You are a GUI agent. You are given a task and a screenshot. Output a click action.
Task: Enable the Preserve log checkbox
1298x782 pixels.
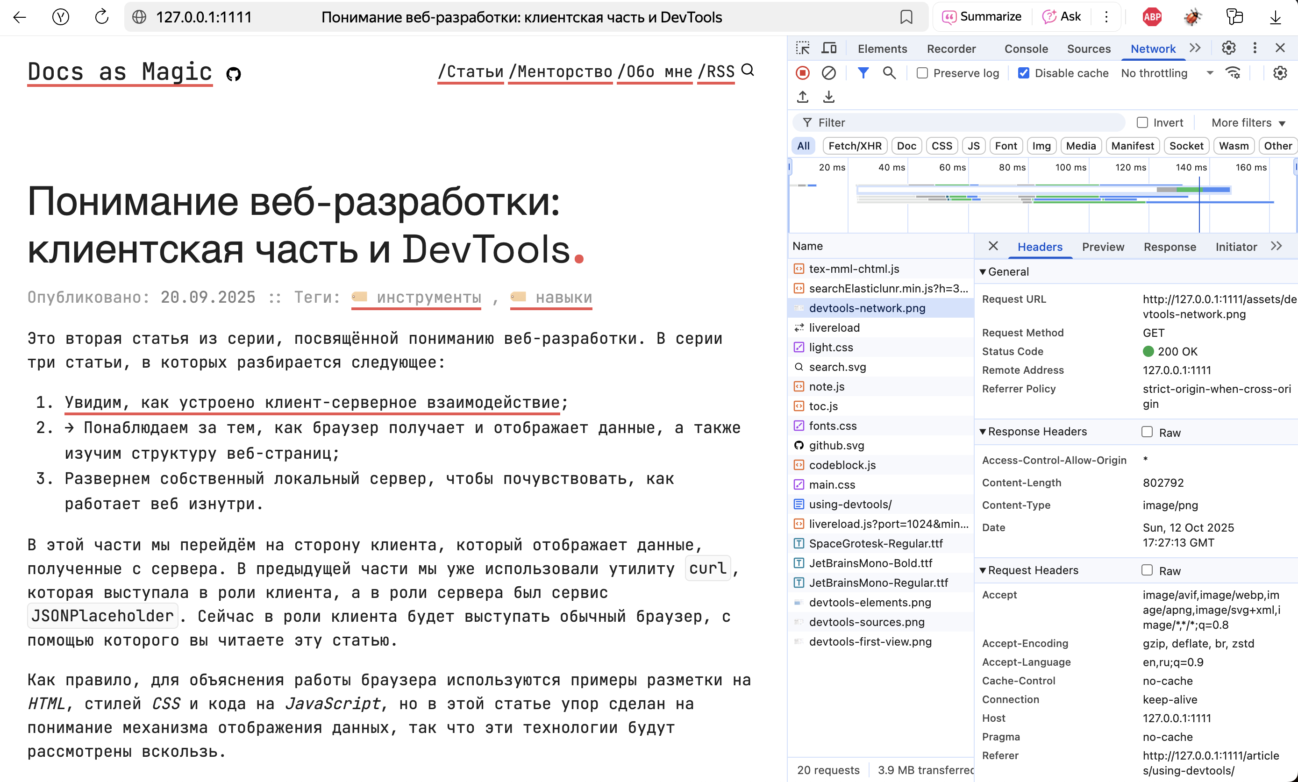(x=922, y=73)
